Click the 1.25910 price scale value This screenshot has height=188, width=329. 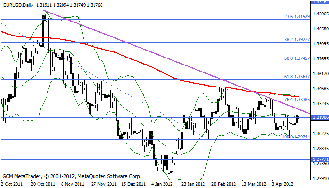321,179
